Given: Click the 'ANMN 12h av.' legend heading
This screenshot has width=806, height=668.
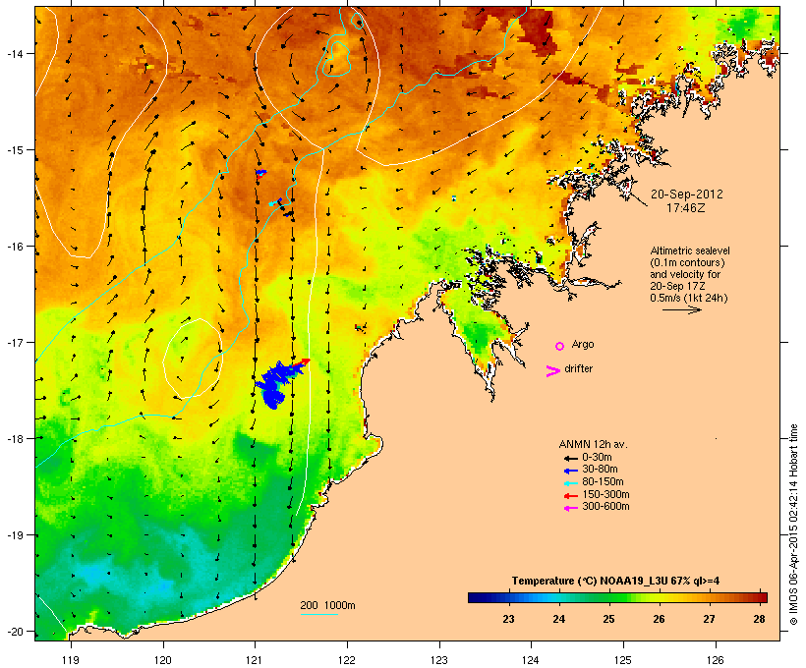Looking at the screenshot, I should (x=593, y=444).
